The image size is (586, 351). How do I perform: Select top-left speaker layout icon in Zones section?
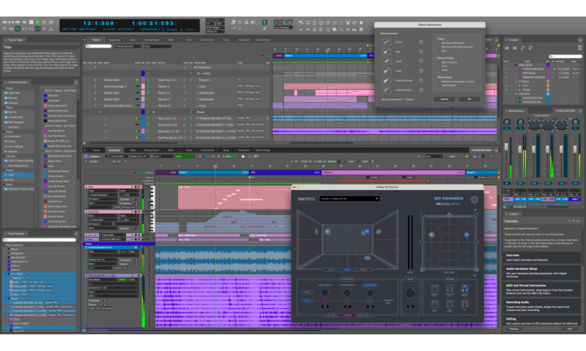point(435,288)
